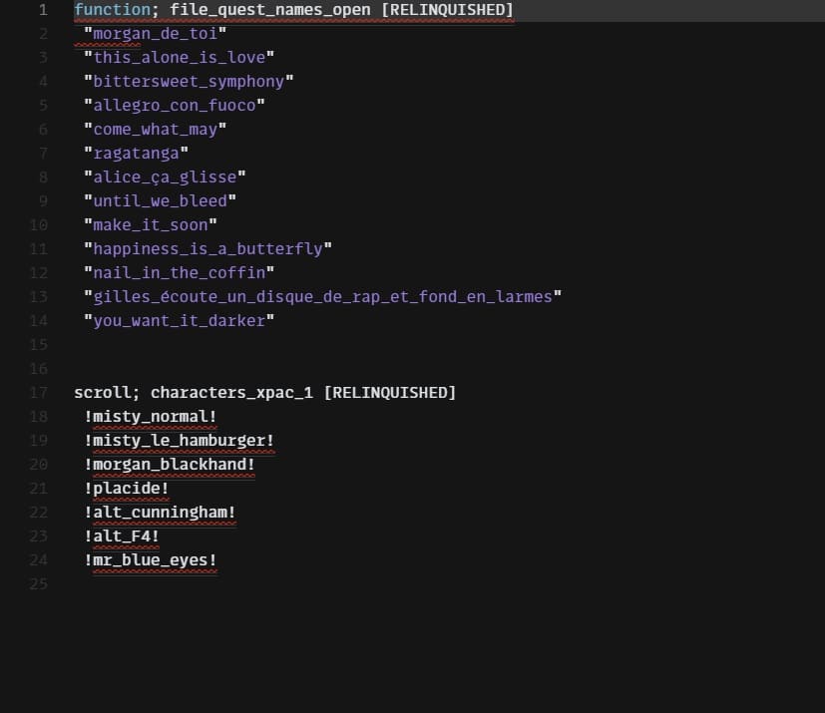
Task: Place cursor on "!alt_cunningham!" line
Action: coord(160,513)
